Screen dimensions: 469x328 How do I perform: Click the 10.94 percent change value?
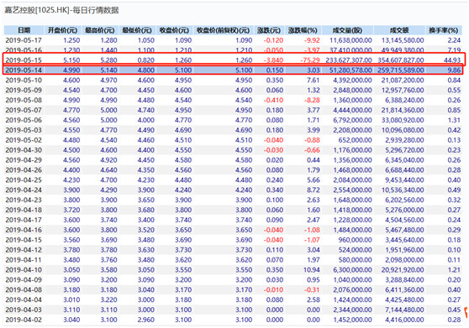point(311,270)
